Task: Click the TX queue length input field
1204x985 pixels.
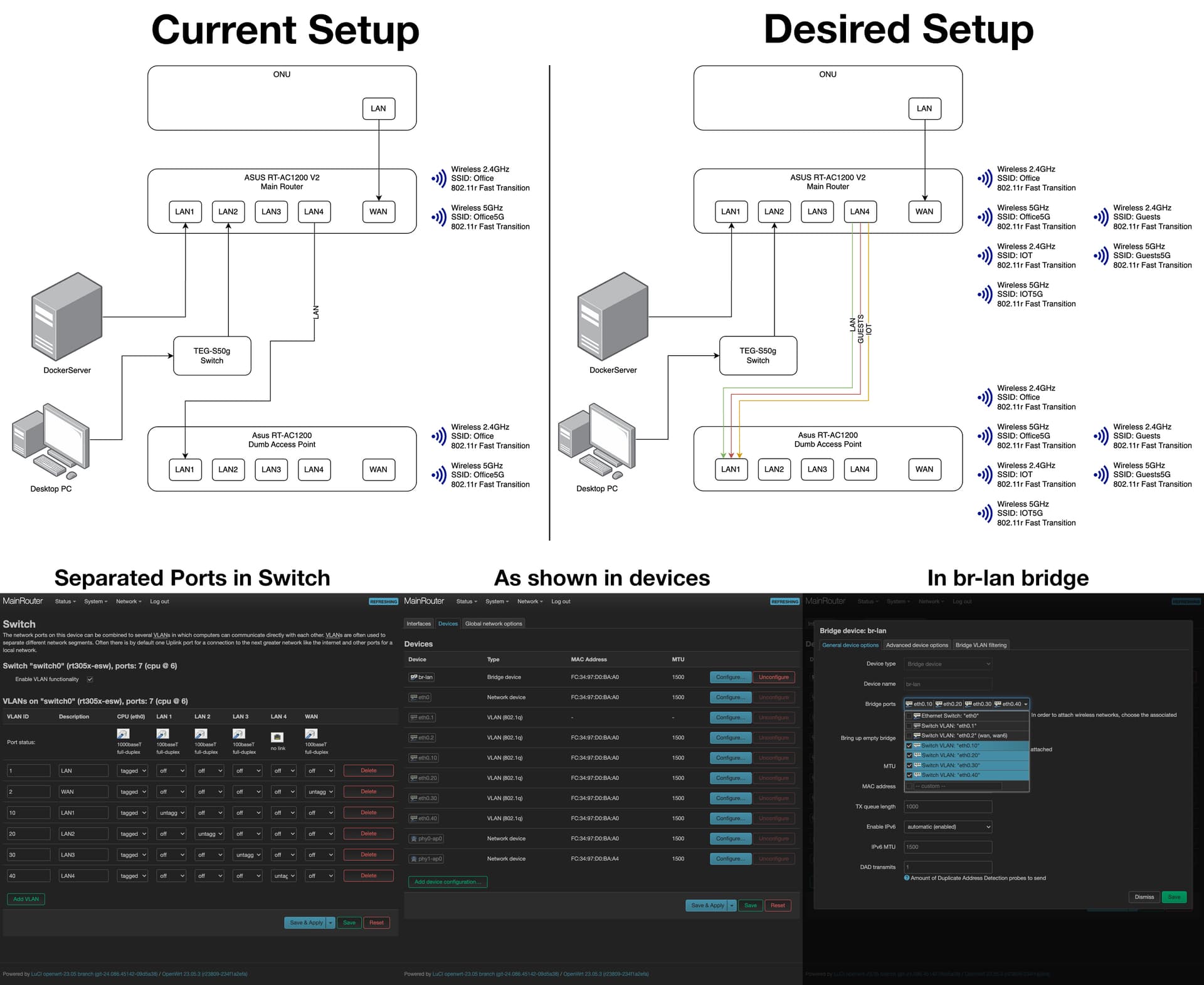Action: pyautogui.click(x=948, y=807)
